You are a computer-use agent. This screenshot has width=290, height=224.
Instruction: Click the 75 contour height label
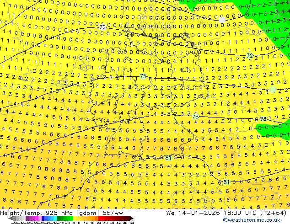(143, 76)
